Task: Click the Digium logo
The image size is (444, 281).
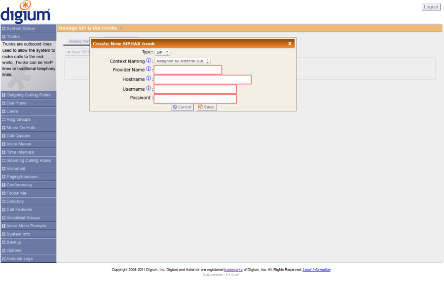Action: click(25, 12)
